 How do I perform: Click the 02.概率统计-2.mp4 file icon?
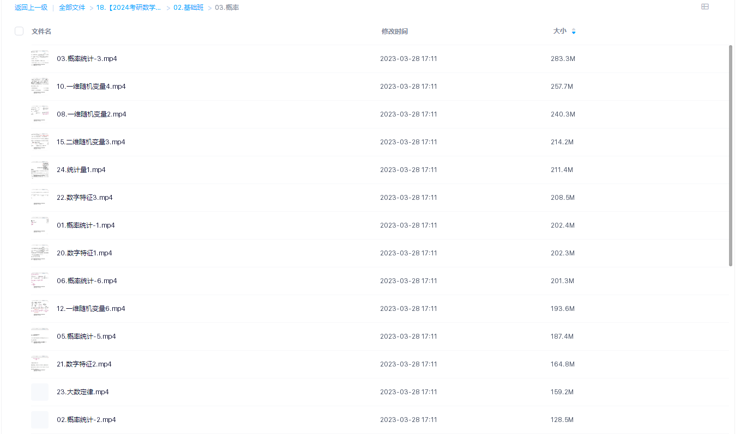click(x=40, y=420)
